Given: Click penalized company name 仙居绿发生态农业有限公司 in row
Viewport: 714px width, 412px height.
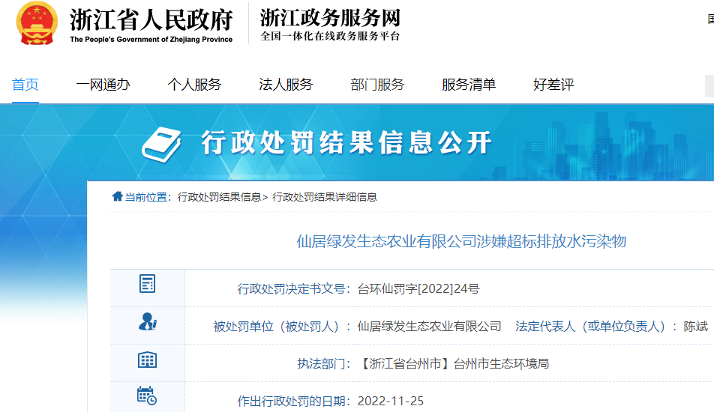Looking at the screenshot, I should [x=430, y=326].
